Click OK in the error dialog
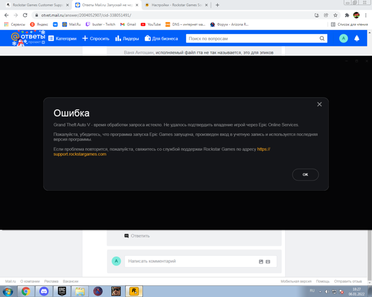The height and width of the screenshot is (297, 372). [305, 174]
